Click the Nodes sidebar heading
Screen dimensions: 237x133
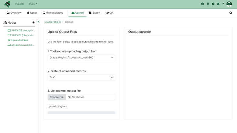click(10, 22)
